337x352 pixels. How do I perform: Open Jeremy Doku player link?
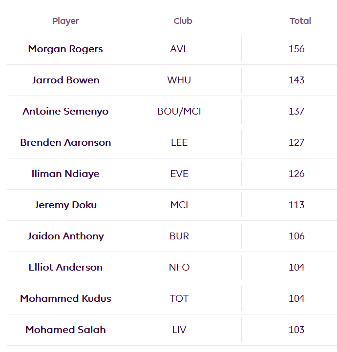[x=65, y=205]
